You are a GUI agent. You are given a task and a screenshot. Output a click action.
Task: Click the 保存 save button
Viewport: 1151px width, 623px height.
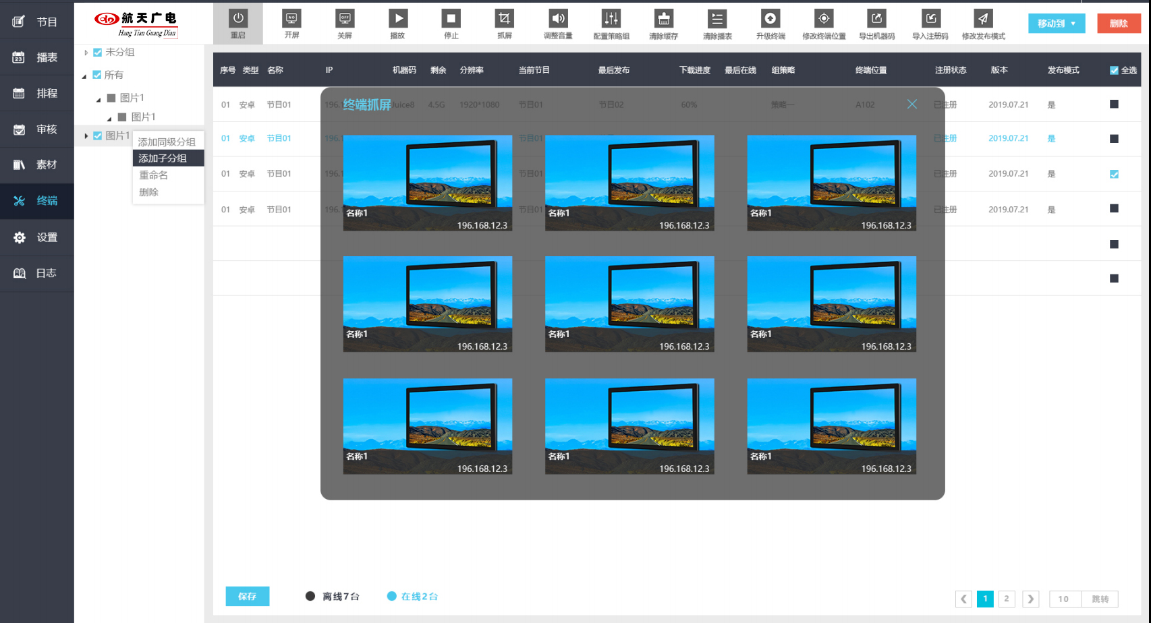[x=247, y=596]
